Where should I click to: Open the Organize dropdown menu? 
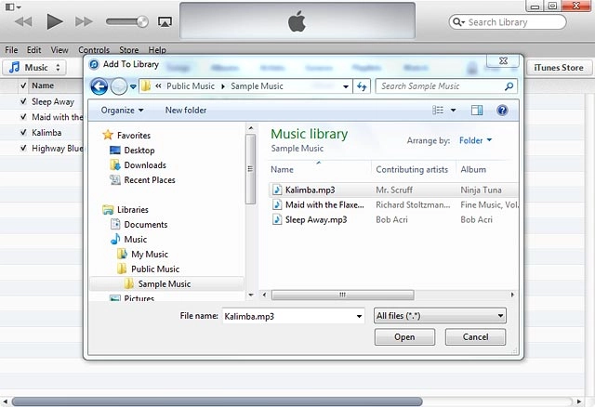[123, 110]
